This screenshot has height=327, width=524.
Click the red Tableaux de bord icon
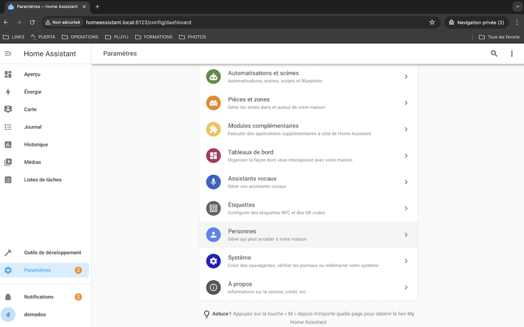pos(213,156)
